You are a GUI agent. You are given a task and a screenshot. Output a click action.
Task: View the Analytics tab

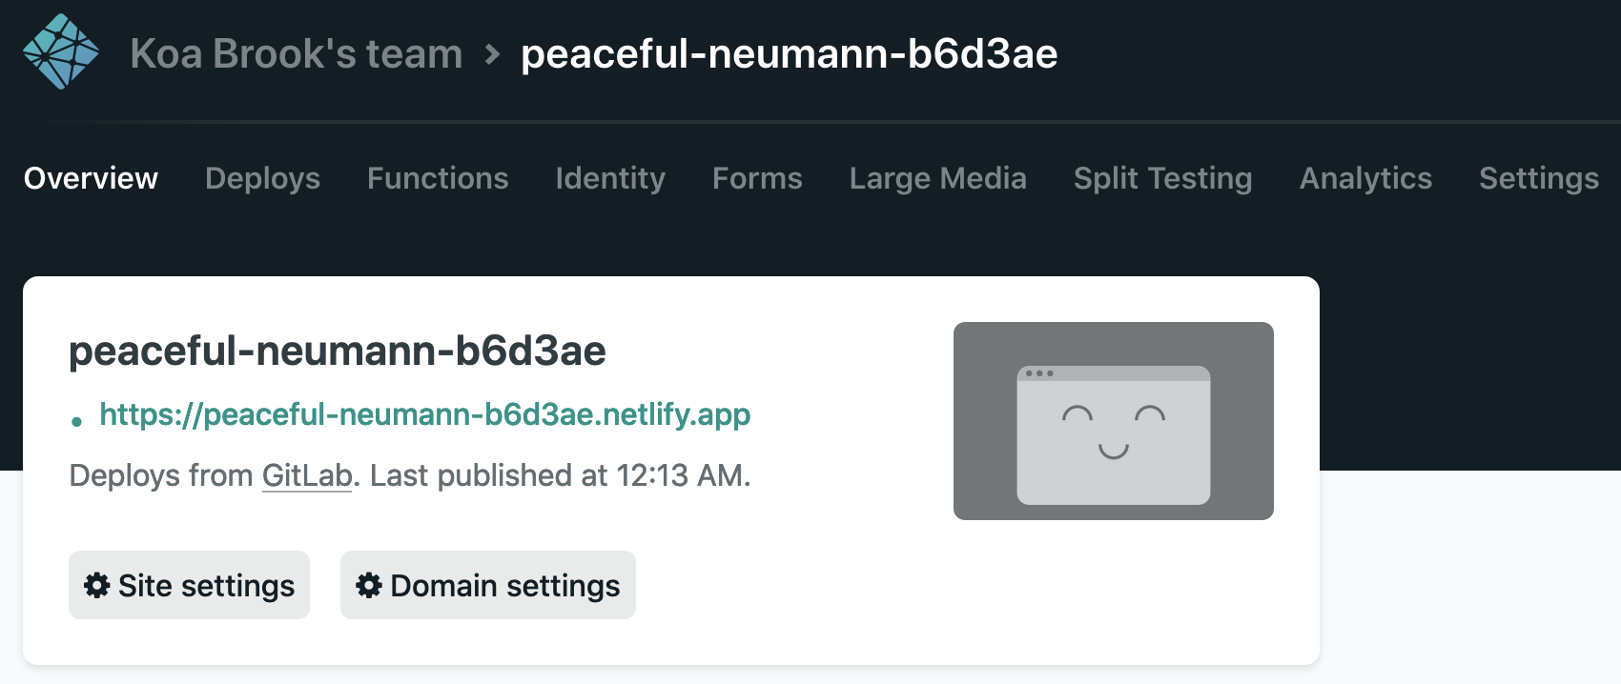coord(1365,178)
